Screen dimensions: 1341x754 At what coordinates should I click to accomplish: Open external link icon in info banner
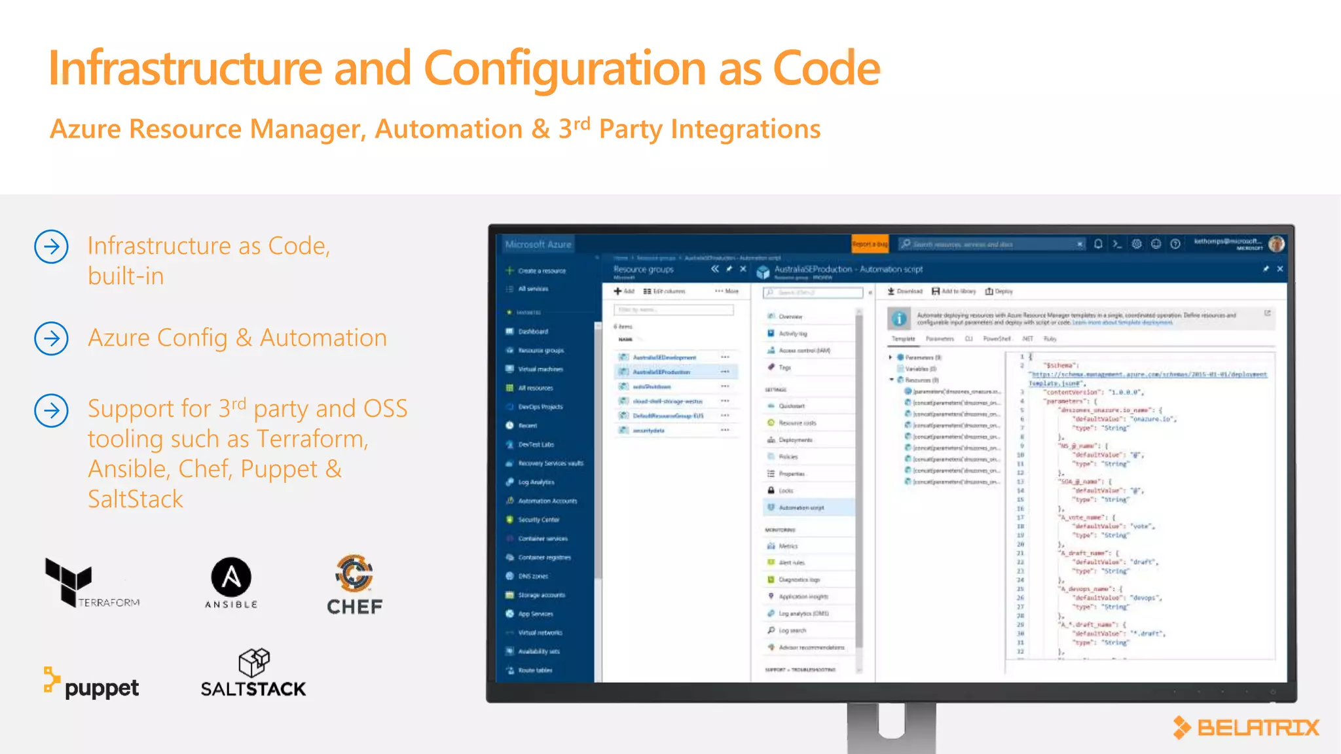1267,314
